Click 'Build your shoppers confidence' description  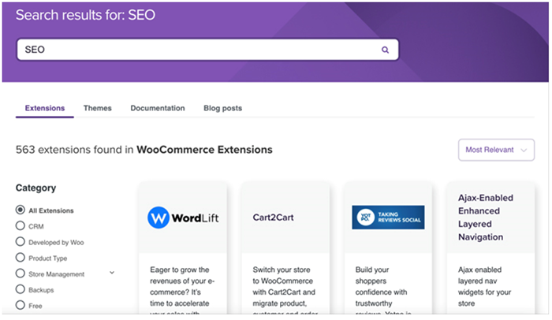click(383, 291)
